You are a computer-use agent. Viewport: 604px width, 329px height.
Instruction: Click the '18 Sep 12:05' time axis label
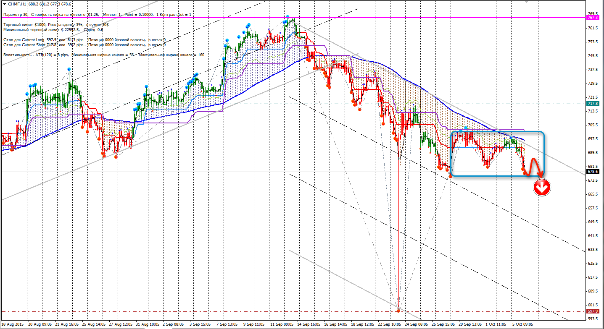tap(363, 324)
